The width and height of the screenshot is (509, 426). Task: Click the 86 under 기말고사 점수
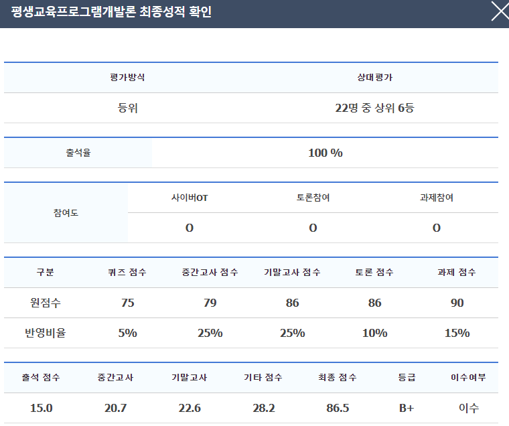292,303
